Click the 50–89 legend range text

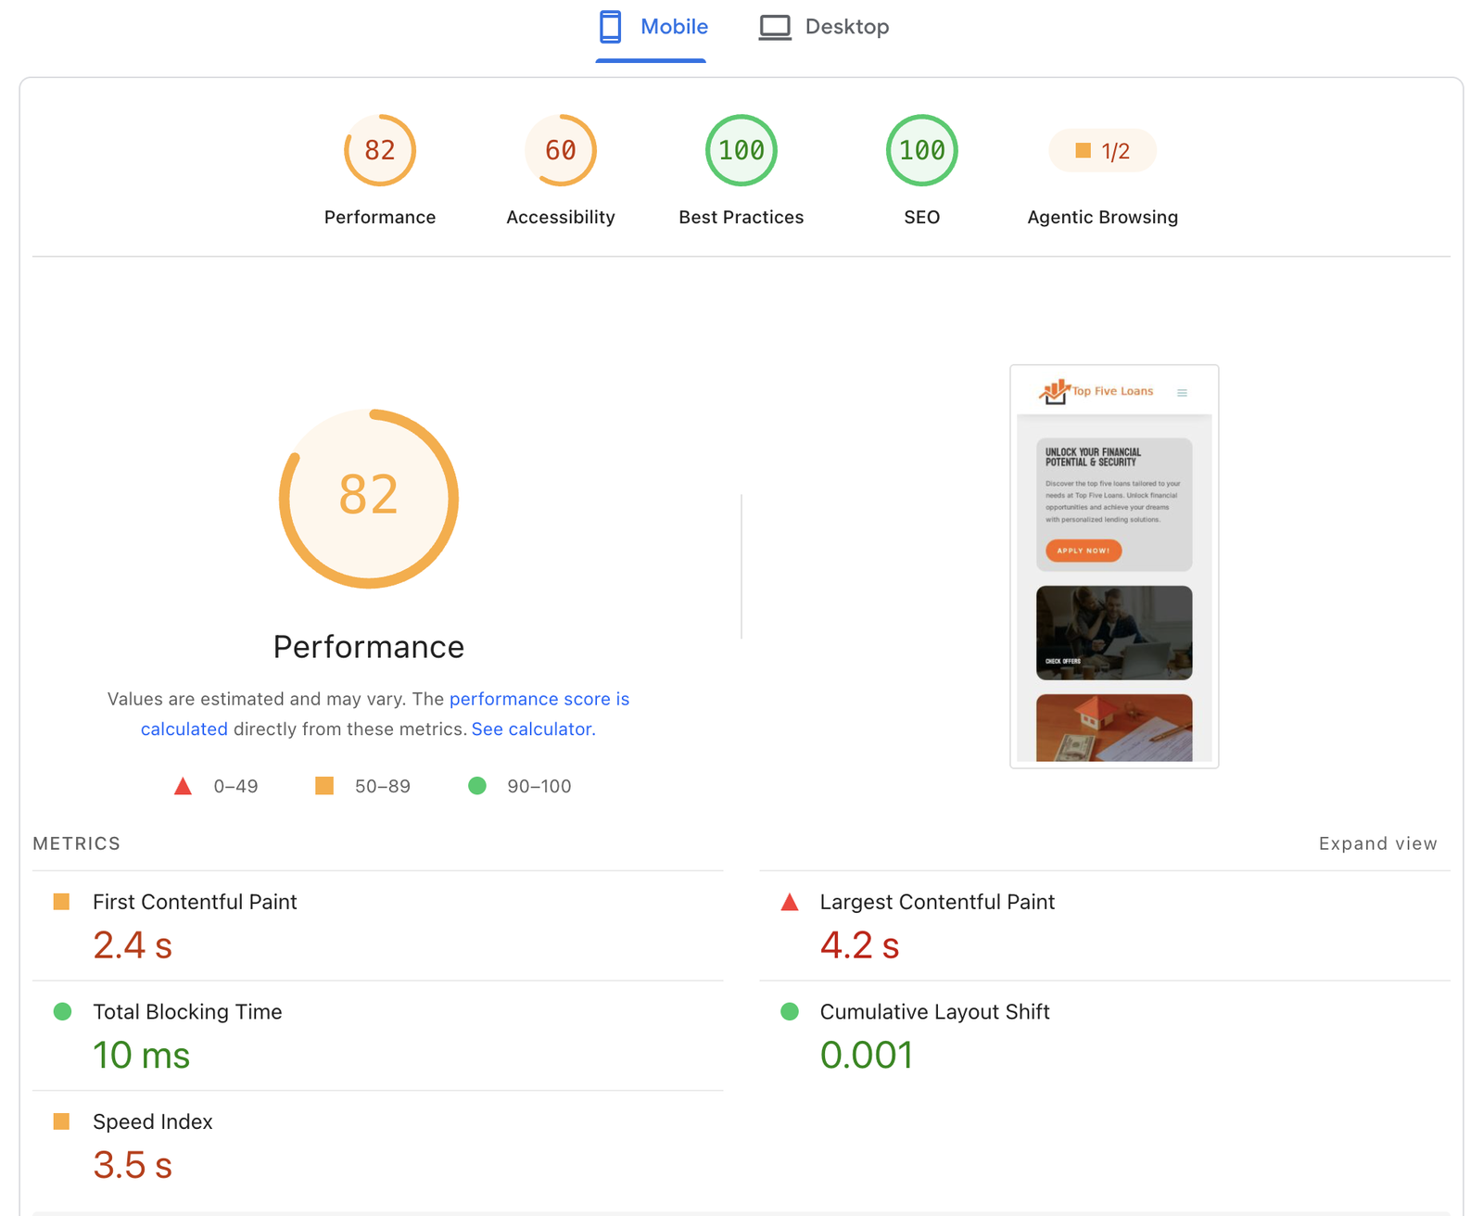point(383,786)
